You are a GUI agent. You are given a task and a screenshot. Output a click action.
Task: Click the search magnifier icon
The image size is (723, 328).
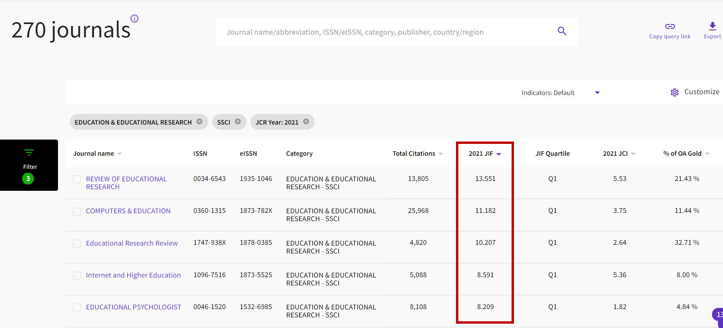click(562, 31)
